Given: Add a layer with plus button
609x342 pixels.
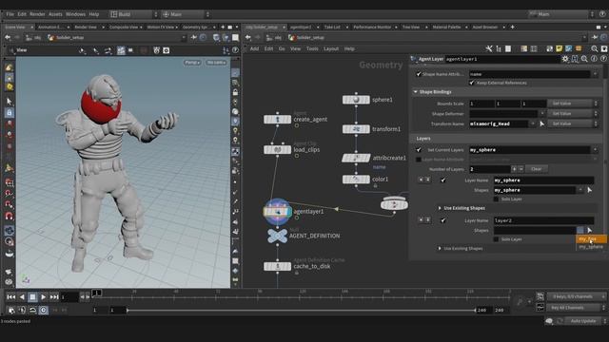Looking at the screenshot, I should (x=514, y=169).
